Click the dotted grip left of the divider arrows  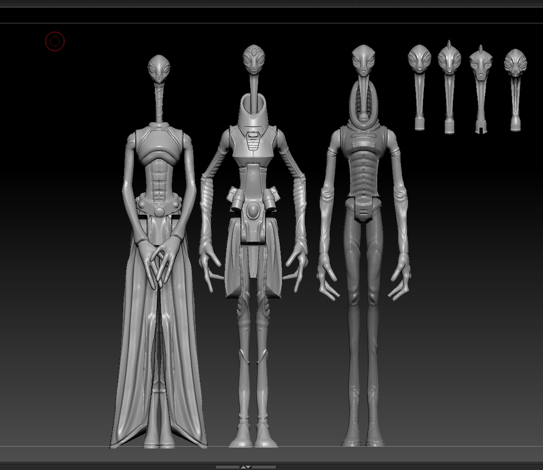click(x=228, y=467)
